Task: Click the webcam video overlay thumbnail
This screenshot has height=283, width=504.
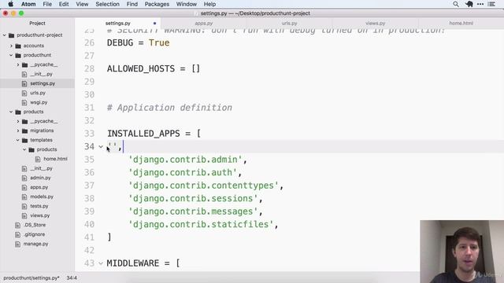Action: pyautogui.click(x=462, y=252)
